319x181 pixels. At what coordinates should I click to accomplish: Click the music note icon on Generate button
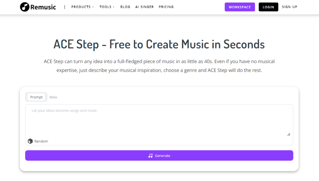click(150, 155)
